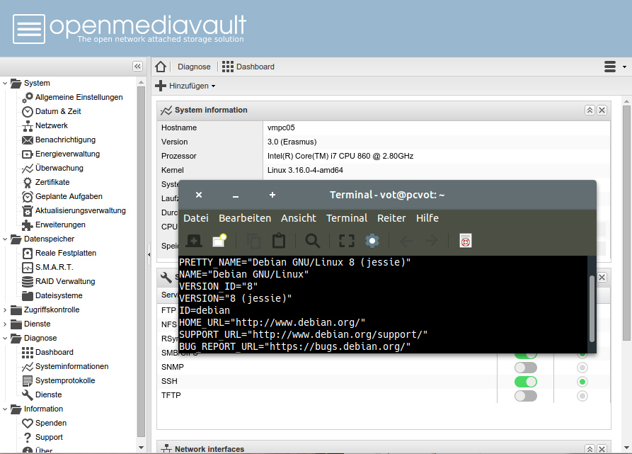Click the terminal paste clipboard icon
The height and width of the screenshot is (454, 632).
coord(279,241)
